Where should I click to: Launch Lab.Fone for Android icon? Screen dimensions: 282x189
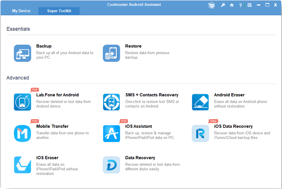[x=23, y=102]
